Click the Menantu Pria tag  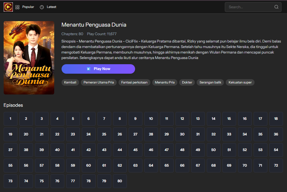164,82
